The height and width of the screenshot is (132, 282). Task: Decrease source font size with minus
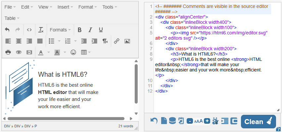[x=190, y=121]
